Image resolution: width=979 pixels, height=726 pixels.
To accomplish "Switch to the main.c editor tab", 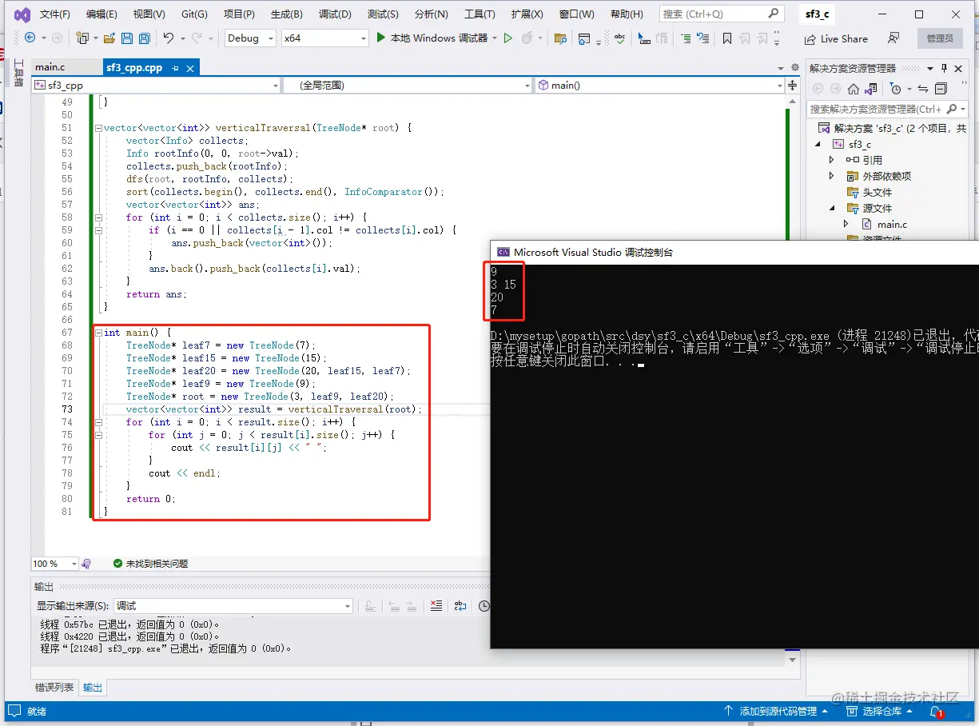I will pyautogui.click(x=50, y=67).
